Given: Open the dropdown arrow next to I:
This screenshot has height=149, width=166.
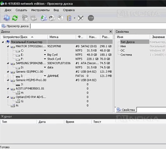Looking at the screenshot, I should click(45, 76).
